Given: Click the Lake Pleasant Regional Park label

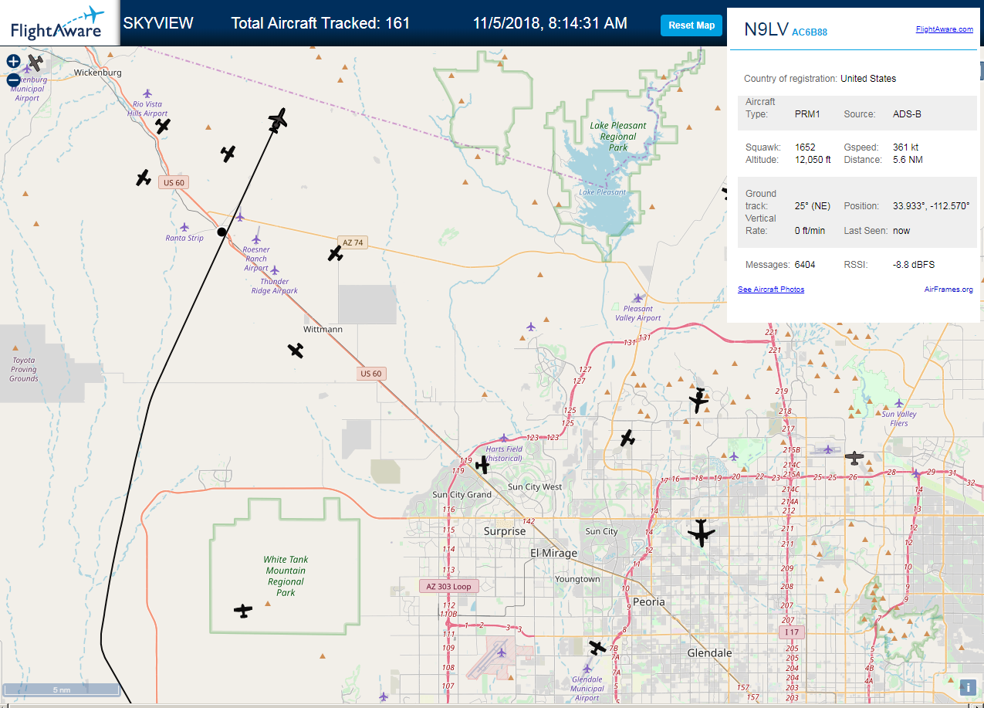Looking at the screenshot, I should (617, 137).
